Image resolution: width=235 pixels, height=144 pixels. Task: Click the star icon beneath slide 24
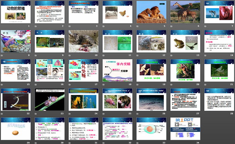coord(69,114)
